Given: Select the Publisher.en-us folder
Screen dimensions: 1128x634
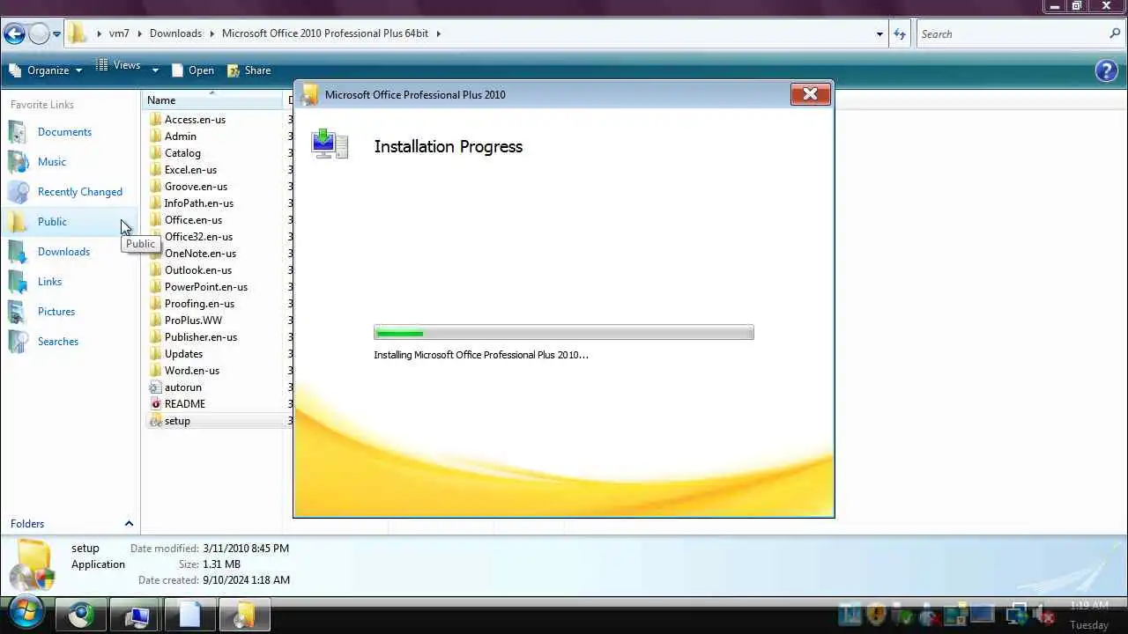Looking at the screenshot, I should click(x=201, y=337).
